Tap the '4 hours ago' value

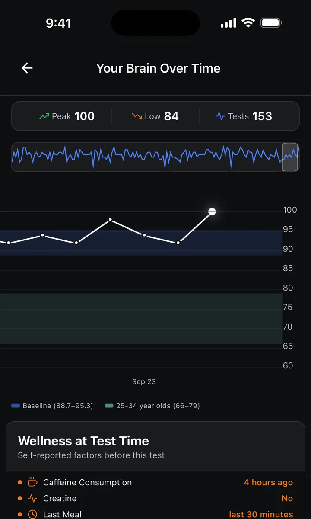[x=268, y=482]
